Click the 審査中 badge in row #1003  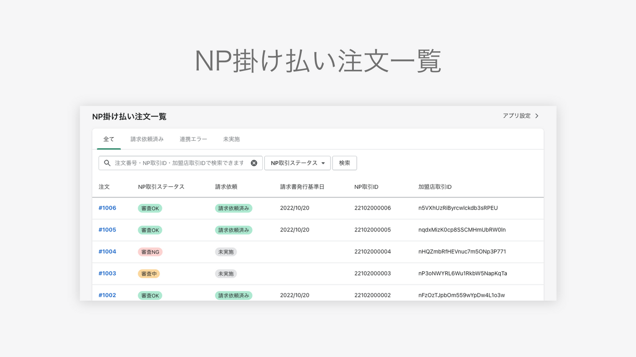pyautogui.click(x=149, y=274)
